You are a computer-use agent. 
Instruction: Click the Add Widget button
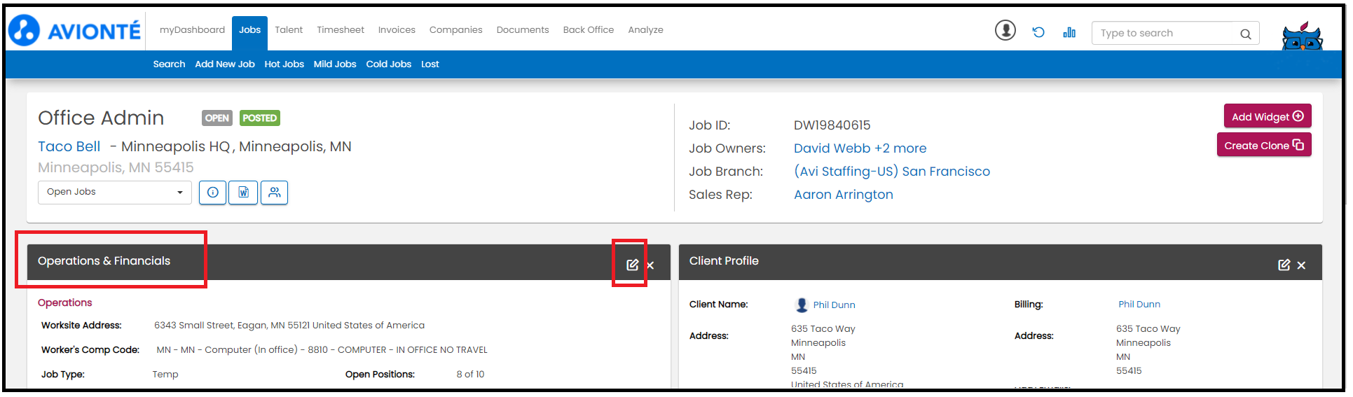[x=1268, y=116]
